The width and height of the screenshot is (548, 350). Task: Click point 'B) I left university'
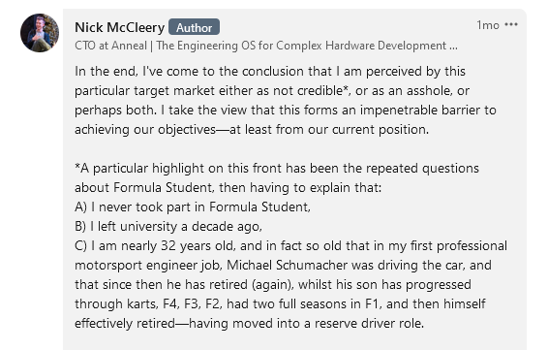click(x=168, y=227)
